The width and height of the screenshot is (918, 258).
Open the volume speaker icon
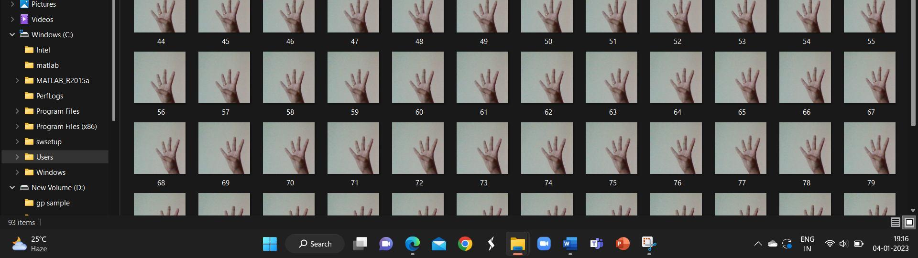(843, 244)
